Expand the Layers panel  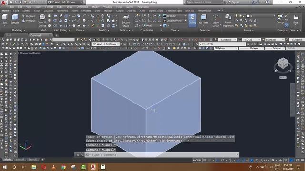point(249,30)
